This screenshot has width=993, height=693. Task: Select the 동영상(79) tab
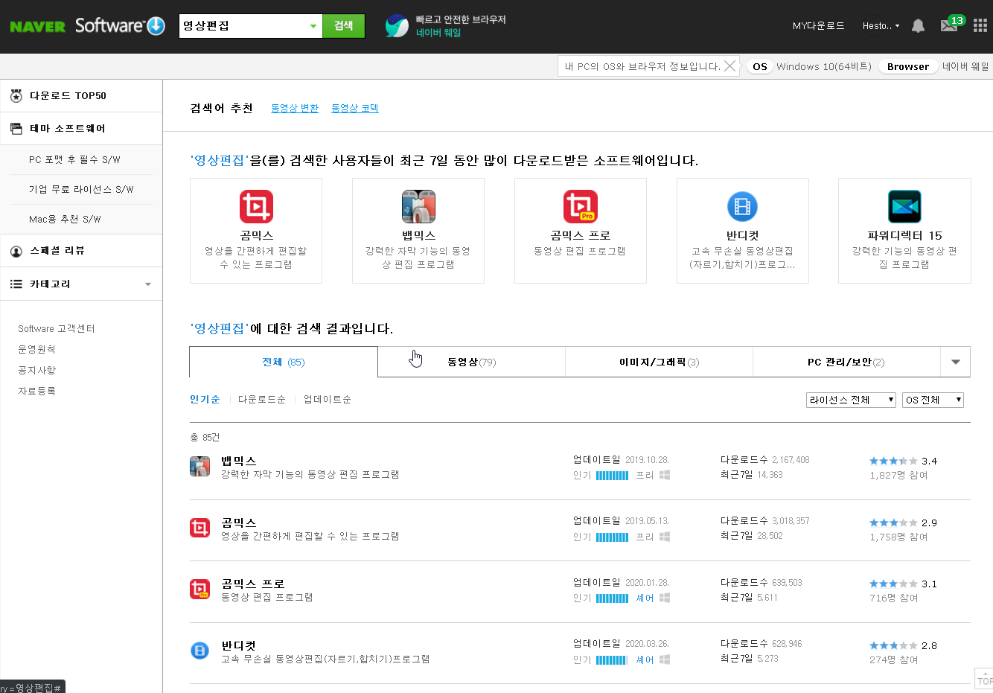472,362
